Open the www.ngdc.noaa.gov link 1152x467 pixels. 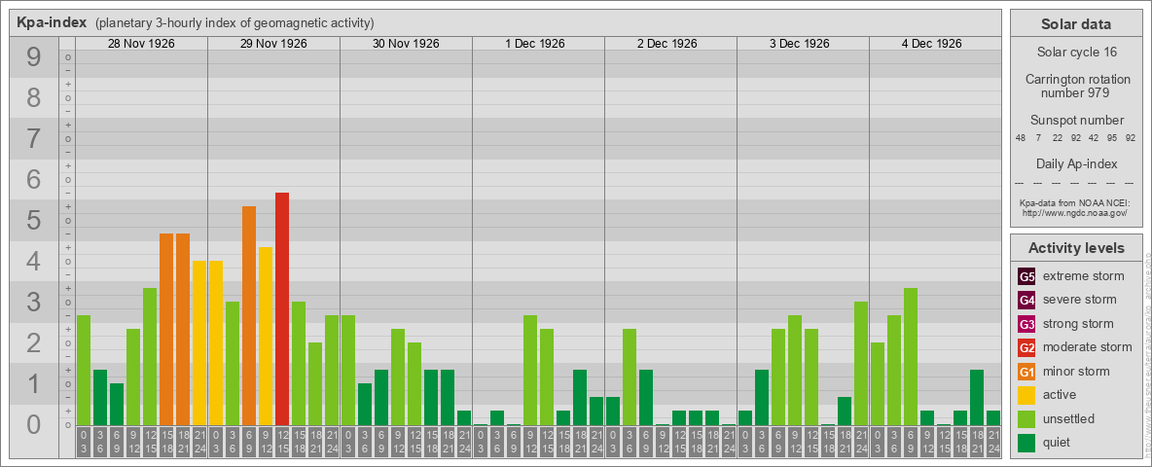[1075, 212]
